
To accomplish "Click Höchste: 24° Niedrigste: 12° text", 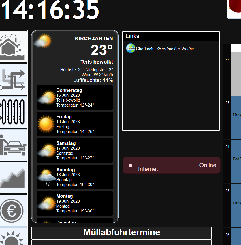I will coord(86,70).
